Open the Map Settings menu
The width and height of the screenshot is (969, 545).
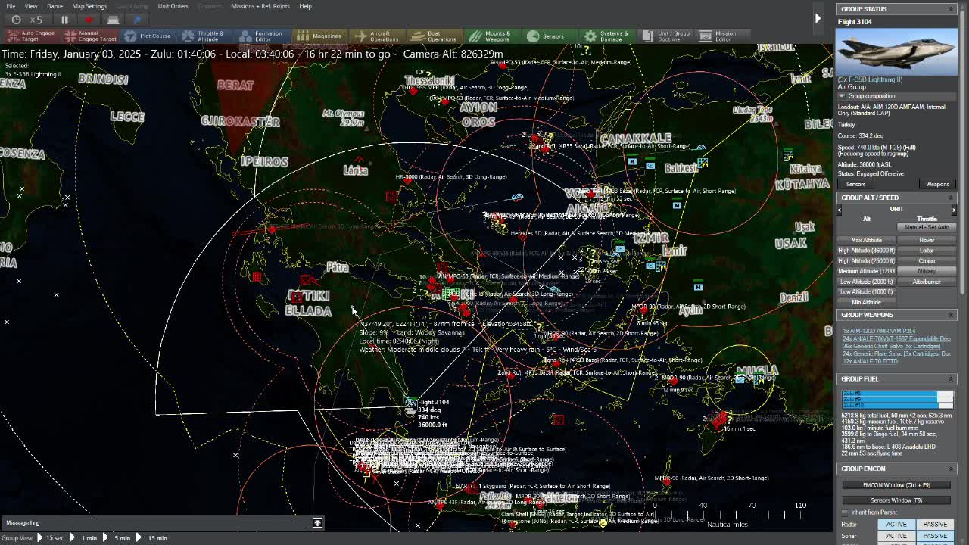click(89, 6)
